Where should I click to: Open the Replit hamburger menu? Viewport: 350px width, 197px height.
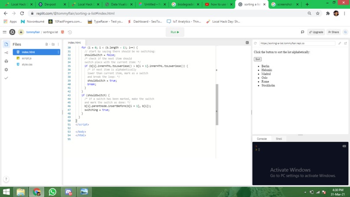coord(4,32)
